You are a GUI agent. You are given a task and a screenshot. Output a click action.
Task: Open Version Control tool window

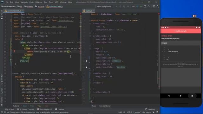25,109
